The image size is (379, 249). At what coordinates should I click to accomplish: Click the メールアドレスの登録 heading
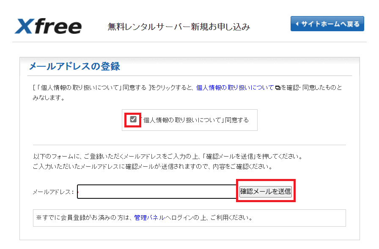pyautogui.click(x=74, y=66)
